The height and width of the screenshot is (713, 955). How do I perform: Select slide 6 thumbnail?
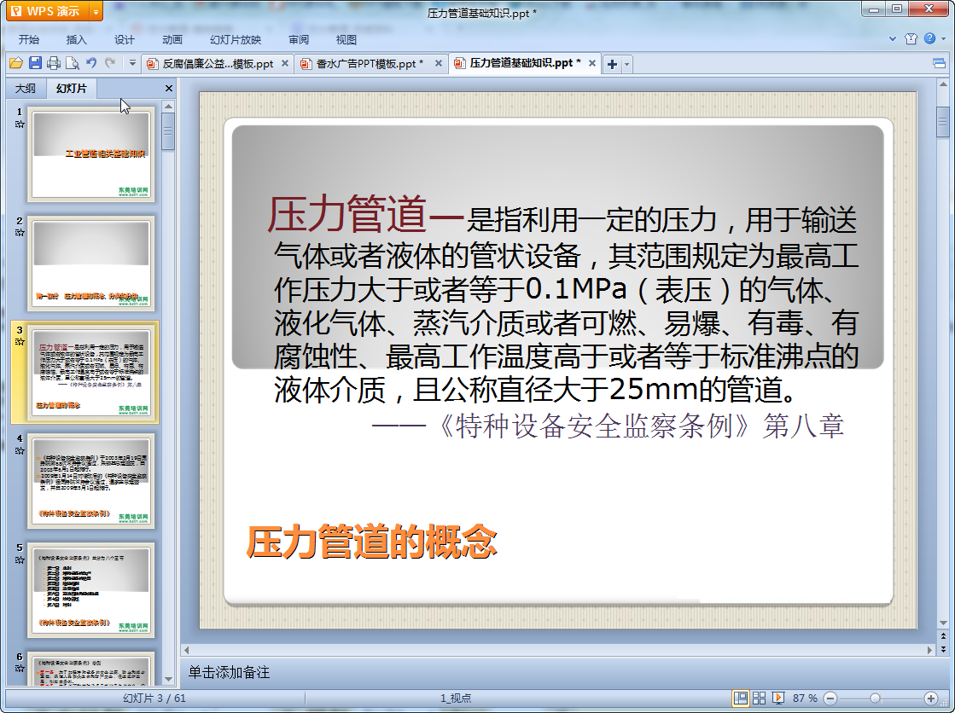pos(90,668)
